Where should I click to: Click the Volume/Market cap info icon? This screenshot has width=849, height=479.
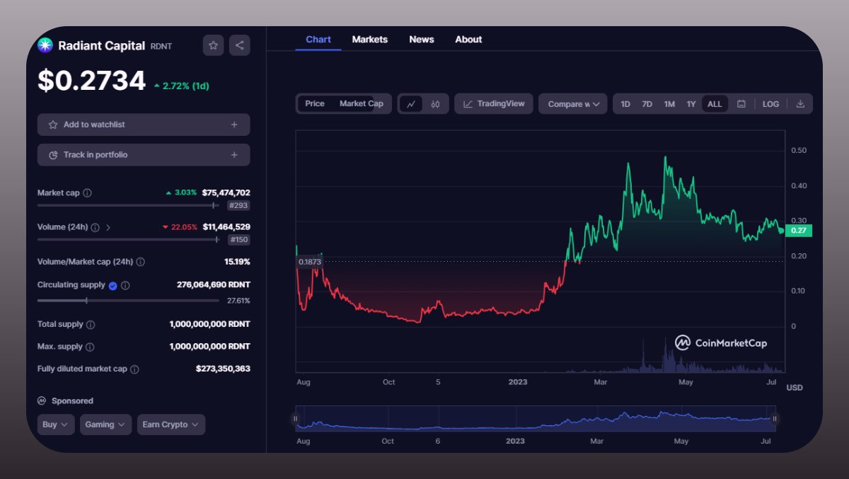140,262
